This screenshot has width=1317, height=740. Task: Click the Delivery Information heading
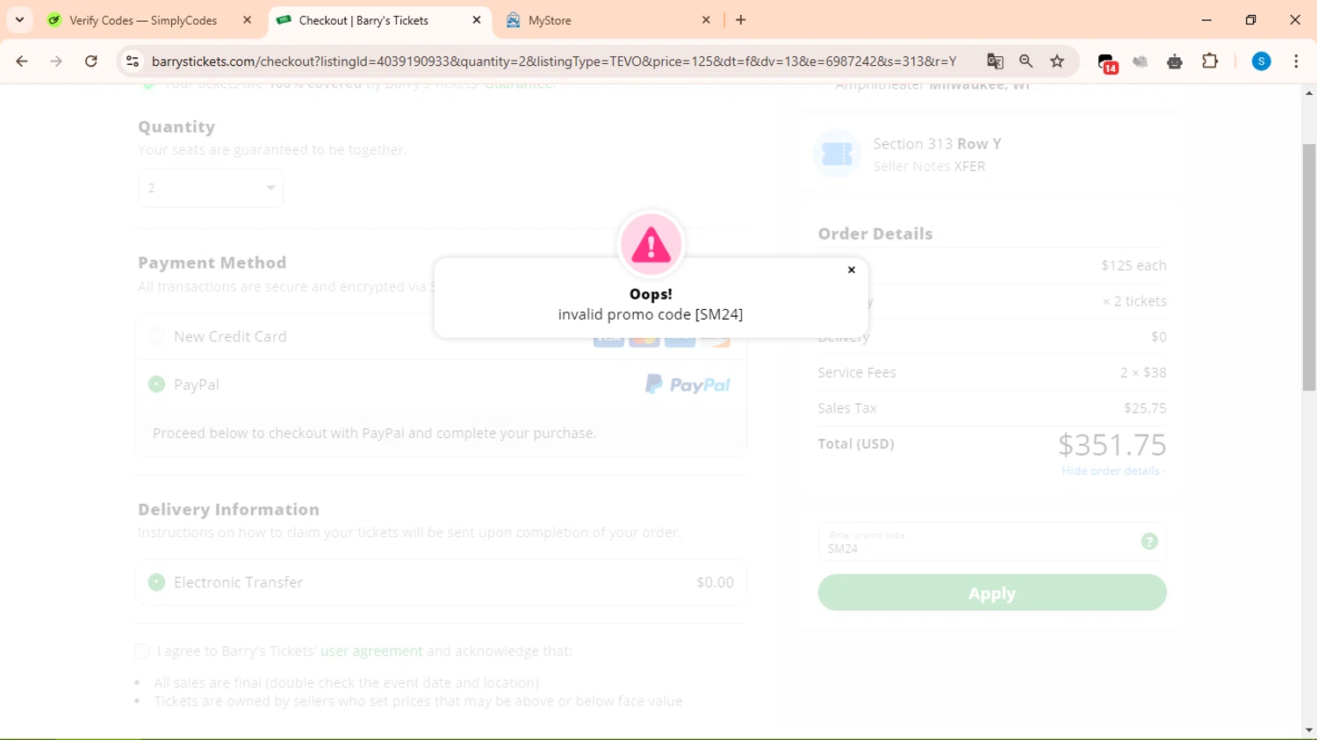coord(228,509)
